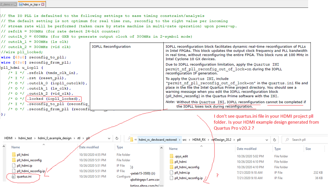Click the refresh button in left explorer
331x196 pixels.
[x=117, y=138]
